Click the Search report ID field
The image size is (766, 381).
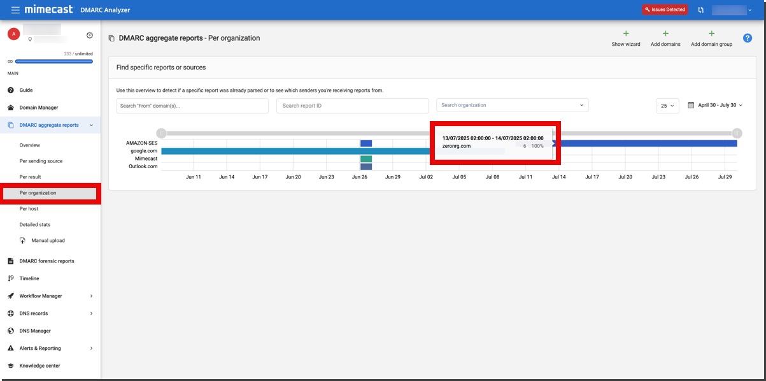(x=352, y=106)
